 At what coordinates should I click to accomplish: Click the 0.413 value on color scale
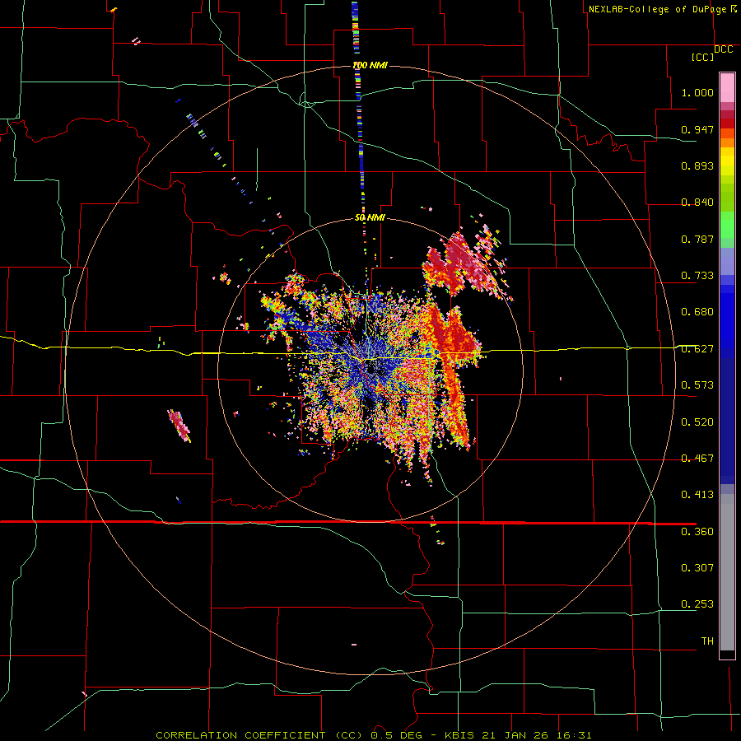pos(697,495)
